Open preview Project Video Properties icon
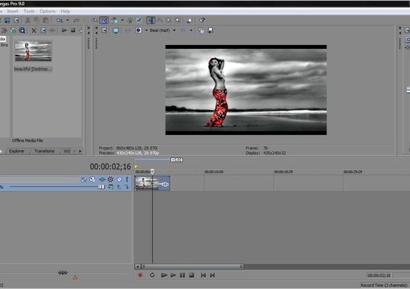 coord(105,31)
